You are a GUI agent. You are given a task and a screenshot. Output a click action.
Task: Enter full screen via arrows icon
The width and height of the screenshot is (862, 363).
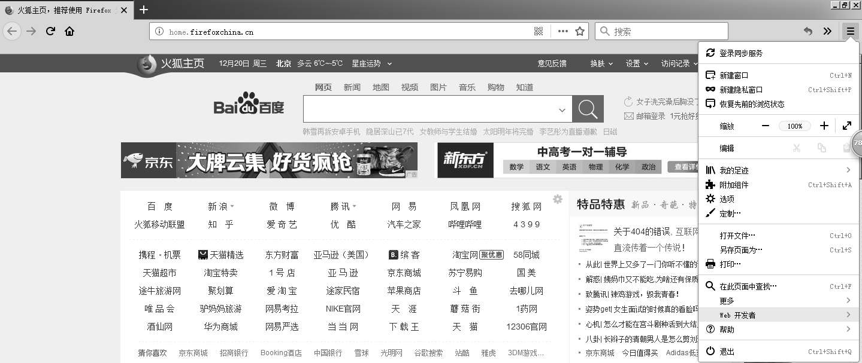(847, 126)
